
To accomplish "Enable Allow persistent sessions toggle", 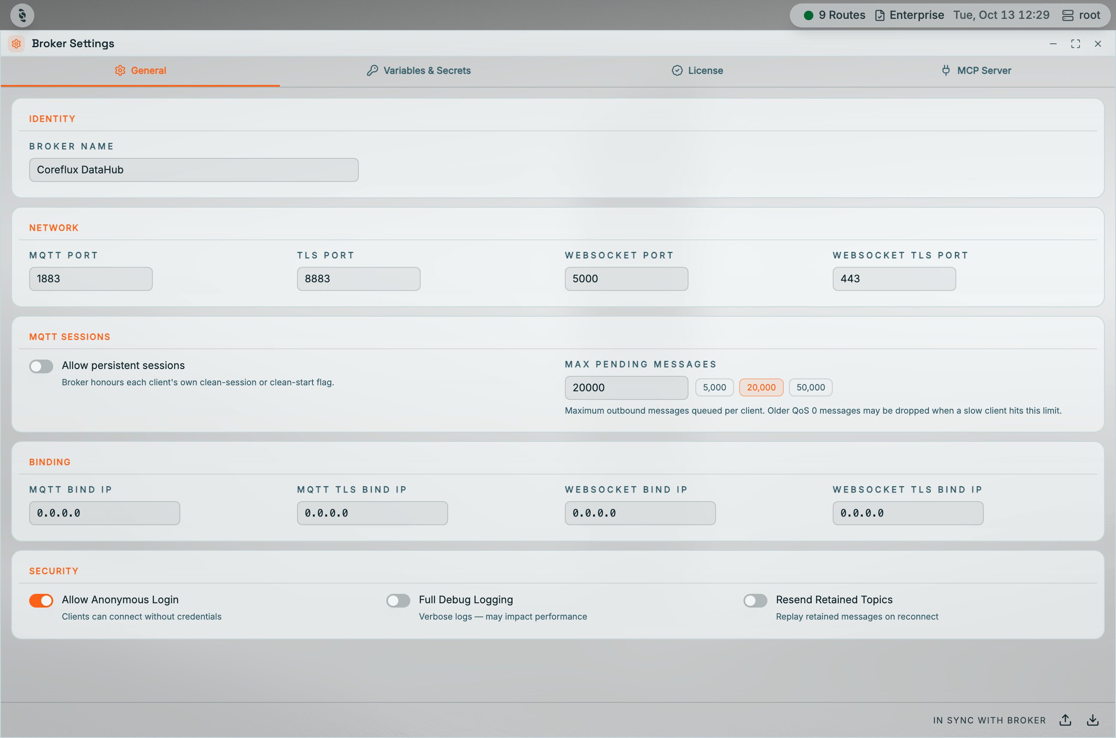I will pos(41,366).
